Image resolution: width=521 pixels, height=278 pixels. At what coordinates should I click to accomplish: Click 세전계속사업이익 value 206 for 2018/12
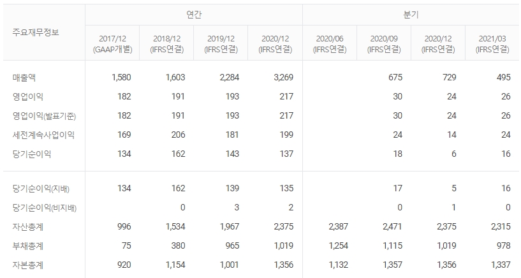[178, 135]
